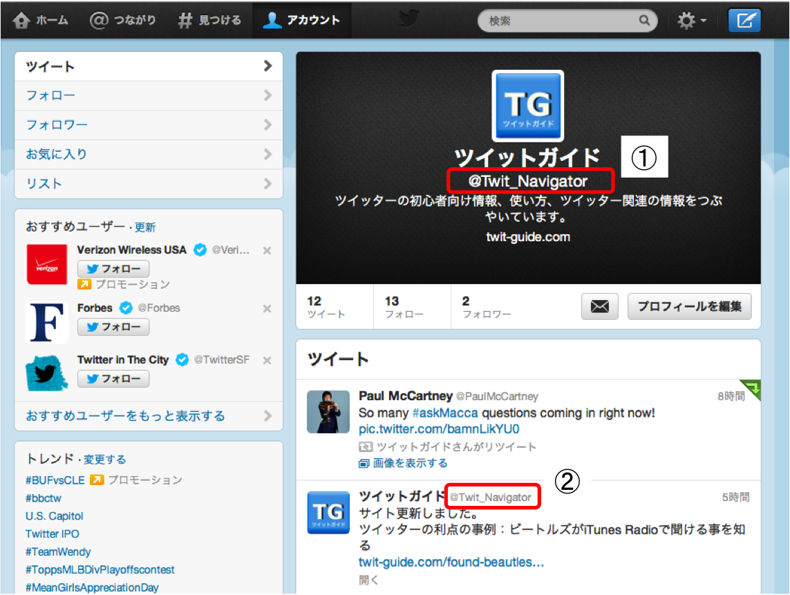This screenshot has width=790, height=595.
Task: Click the magnifier search icon
Action: (644, 20)
